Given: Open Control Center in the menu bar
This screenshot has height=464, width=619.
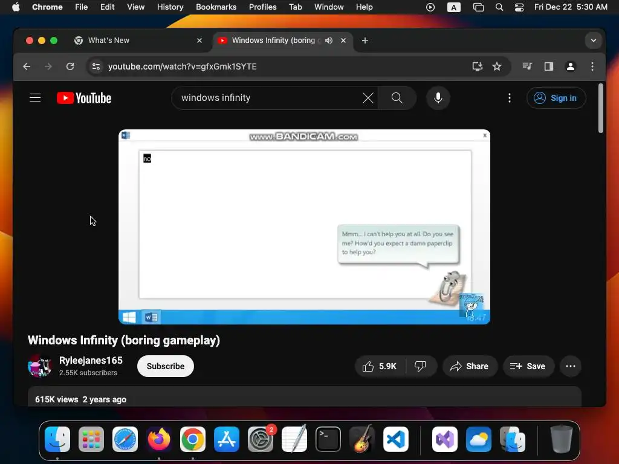Looking at the screenshot, I should tap(519, 7).
